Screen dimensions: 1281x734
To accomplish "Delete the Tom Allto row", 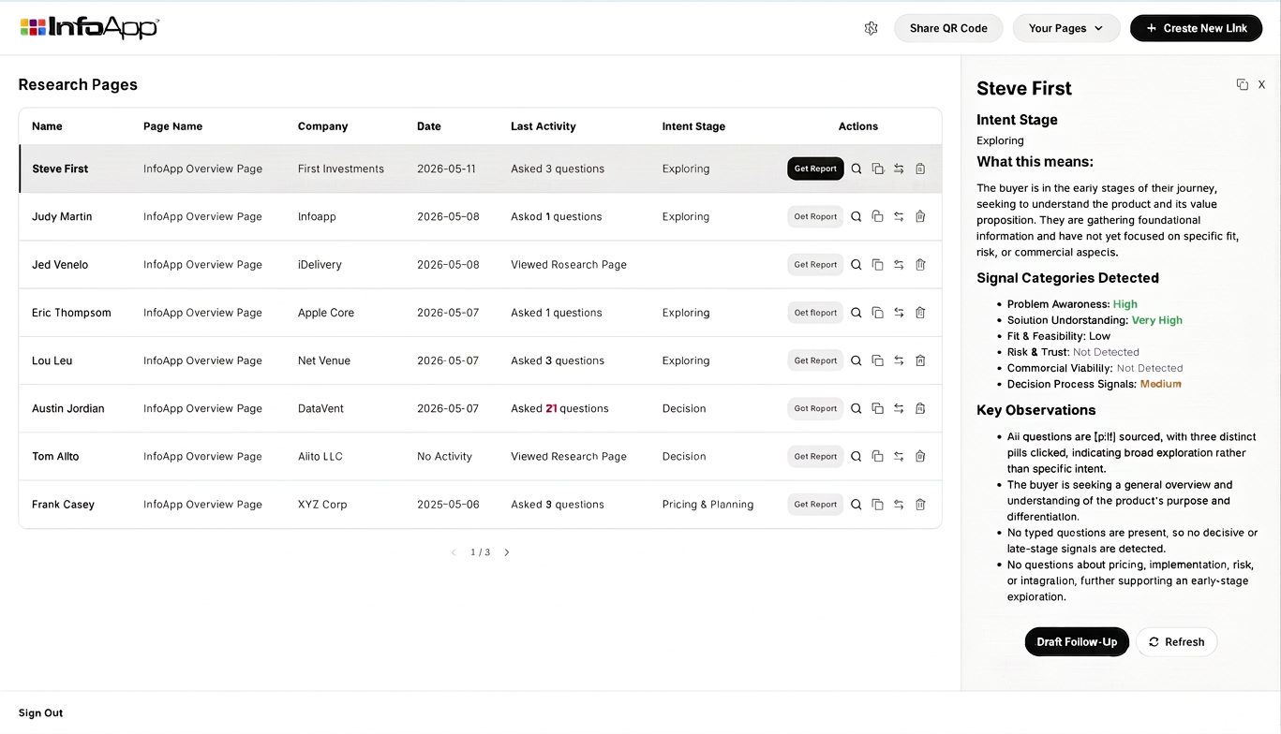I will [x=920, y=456].
